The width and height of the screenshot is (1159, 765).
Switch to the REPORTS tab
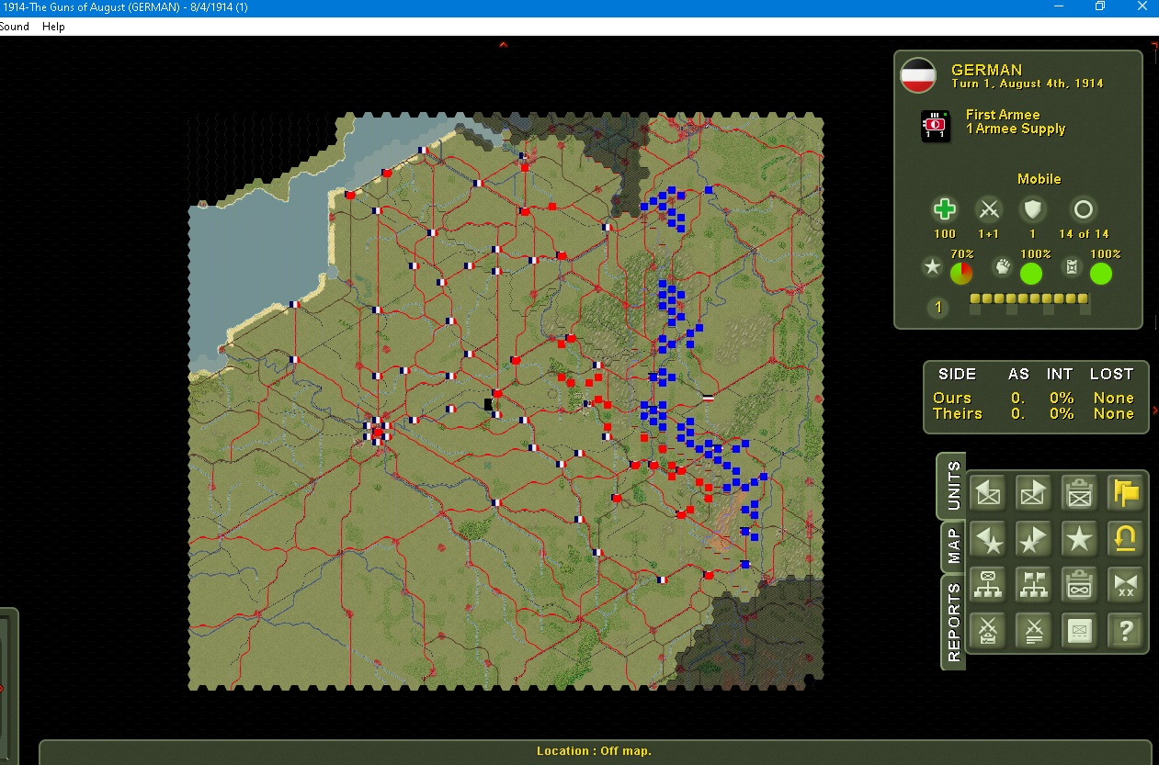click(x=953, y=623)
